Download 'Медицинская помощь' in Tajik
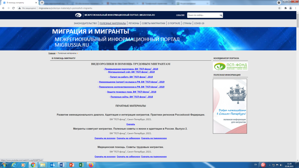299x168 pixels. point(154,157)
